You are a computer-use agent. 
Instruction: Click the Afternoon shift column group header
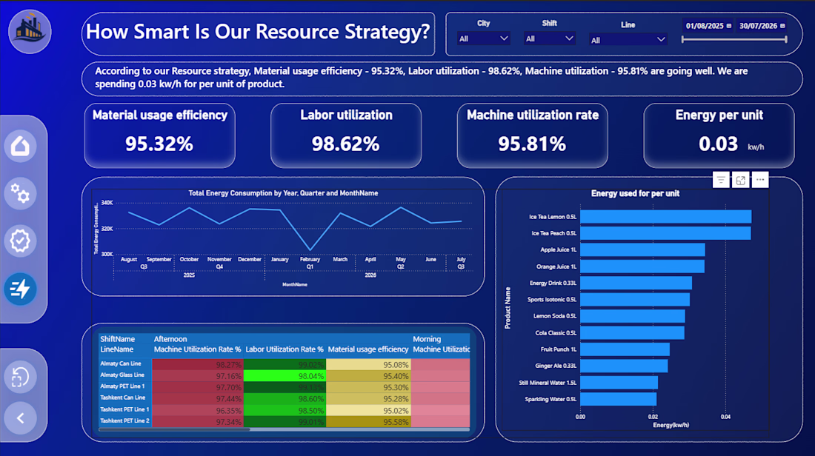170,339
